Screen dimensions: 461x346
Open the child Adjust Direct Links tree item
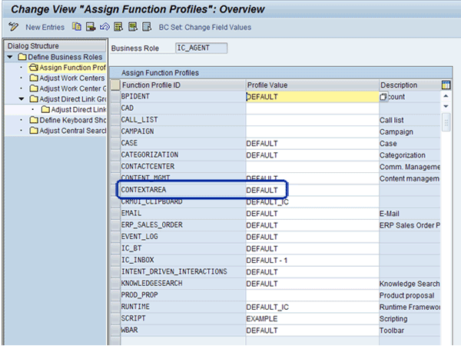tap(78, 110)
